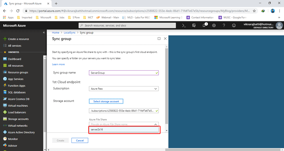Click Monitor icon in sidebar
284x151 pixels.
coord(5,139)
